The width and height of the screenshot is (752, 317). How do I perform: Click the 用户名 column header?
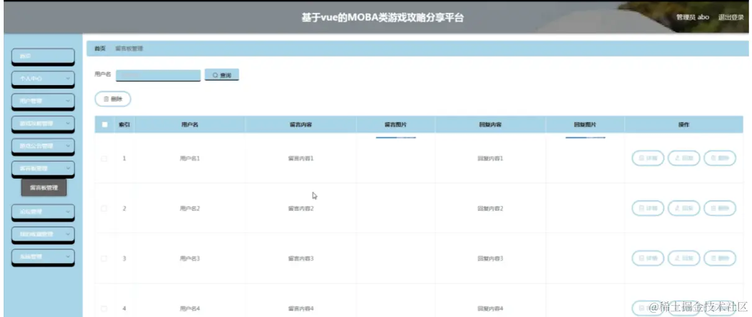189,125
